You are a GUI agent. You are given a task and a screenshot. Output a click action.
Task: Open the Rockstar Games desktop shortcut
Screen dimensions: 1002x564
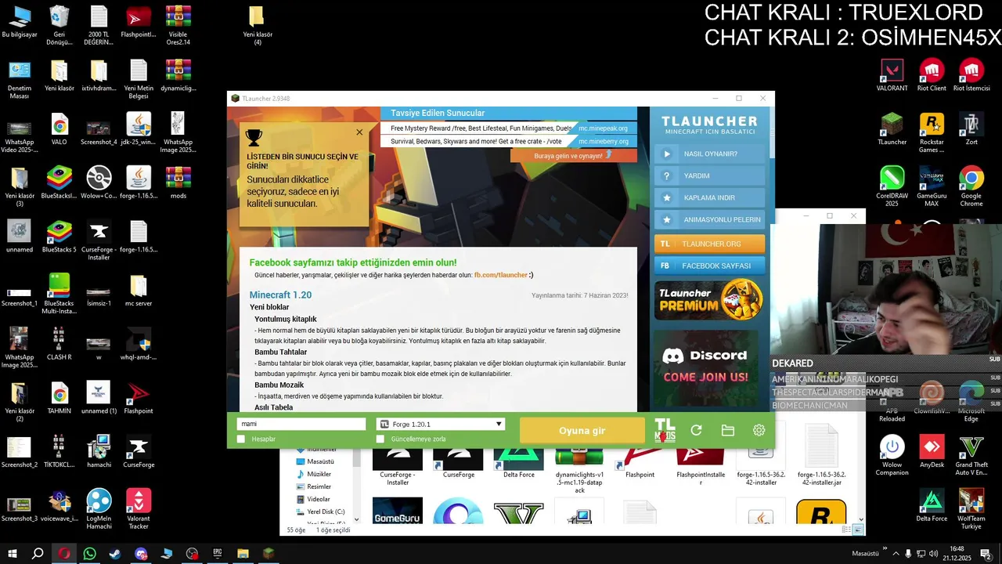(932, 133)
